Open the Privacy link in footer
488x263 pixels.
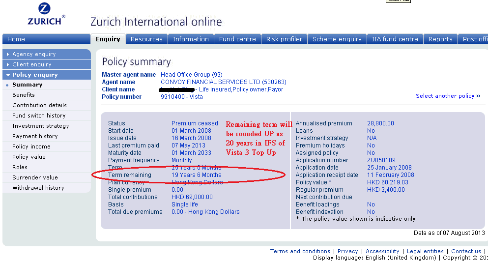pyautogui.click(x=347, y=251)
